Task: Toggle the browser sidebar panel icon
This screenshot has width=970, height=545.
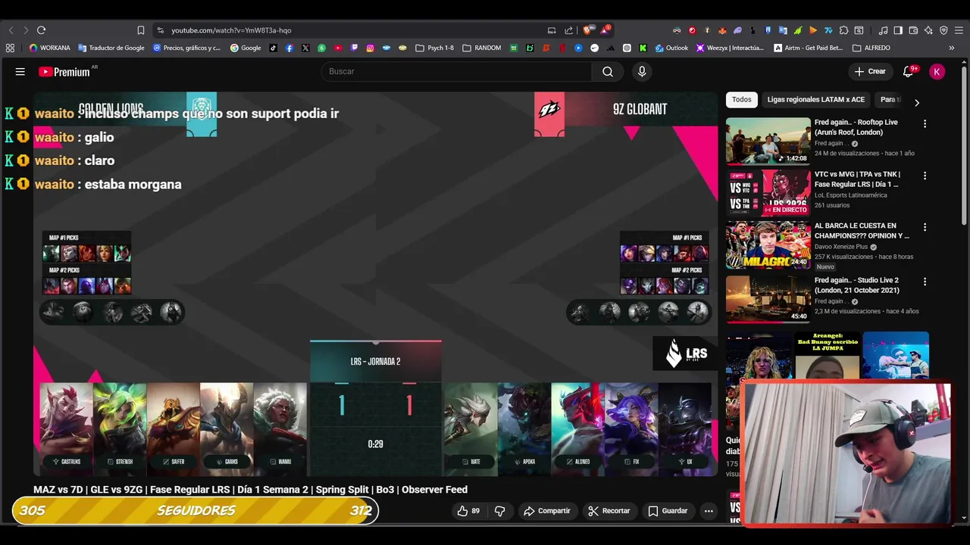Action: [x=898, y=30]
